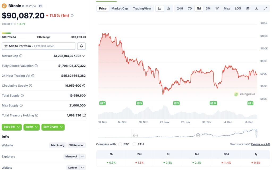The width and height of the screenshot is (272, 170).
Task: Click the Buy / Sell button
Action: tap(11, 127)
